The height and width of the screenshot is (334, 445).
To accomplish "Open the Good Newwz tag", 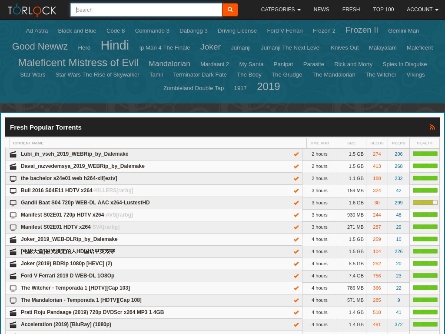I will [40, 46].
